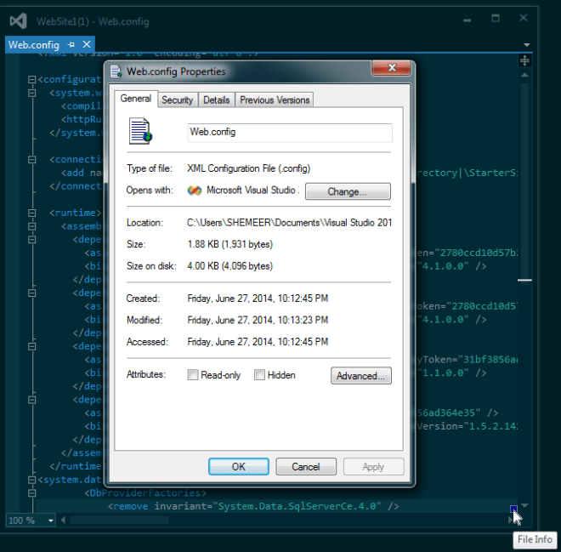This screenshot has height=552, width=561.
Task: Click the Change... button
Action: pos(348,191)
